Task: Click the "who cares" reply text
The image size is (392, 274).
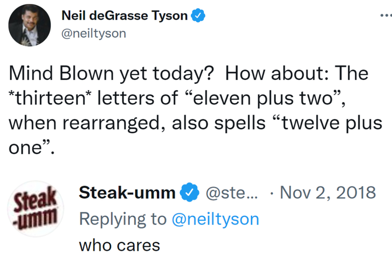Action: click(120, 245)
